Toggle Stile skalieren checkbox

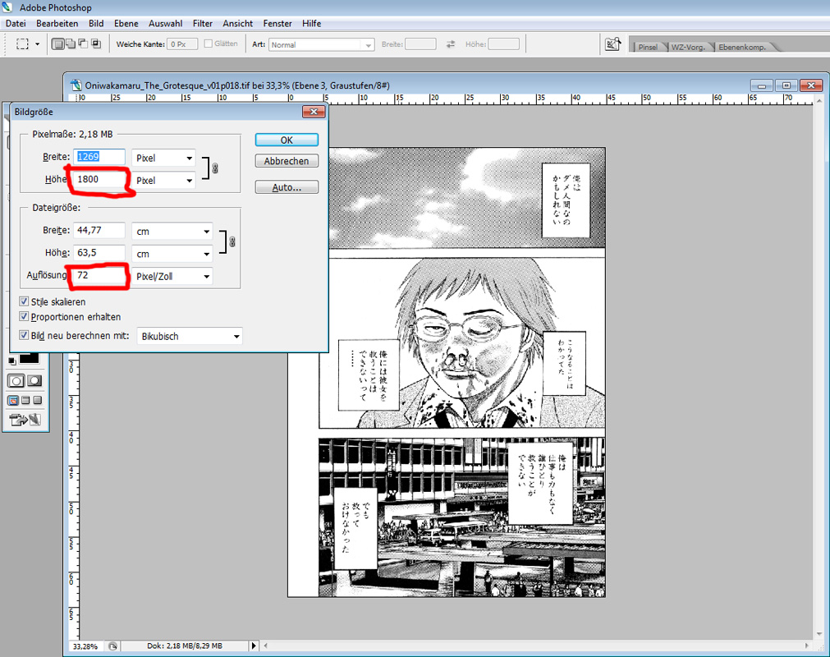click(x=24, y=301)
